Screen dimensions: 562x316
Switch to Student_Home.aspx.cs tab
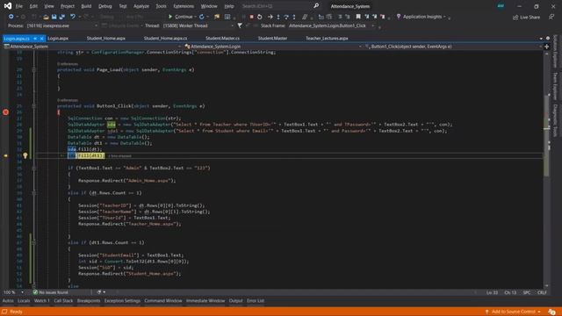click(x=165, y=39)
